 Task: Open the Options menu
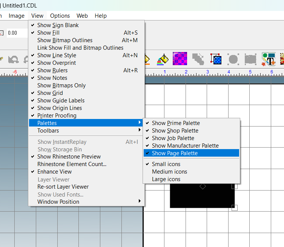[60, 16]
